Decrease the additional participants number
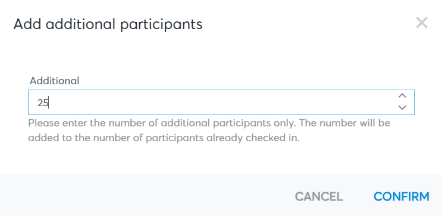This screenshot has width=442, height=216. coord(402,107)
